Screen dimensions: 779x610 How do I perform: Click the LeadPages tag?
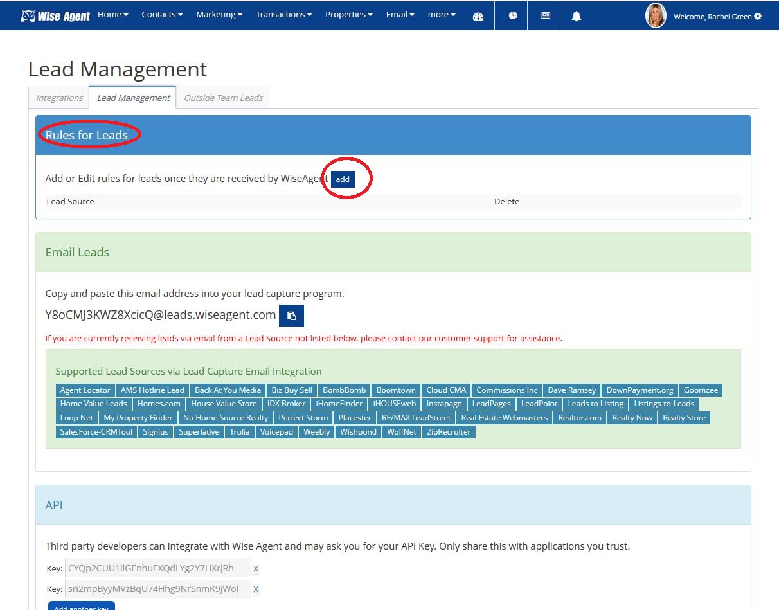pyautogui.click(x=492, y=404)
